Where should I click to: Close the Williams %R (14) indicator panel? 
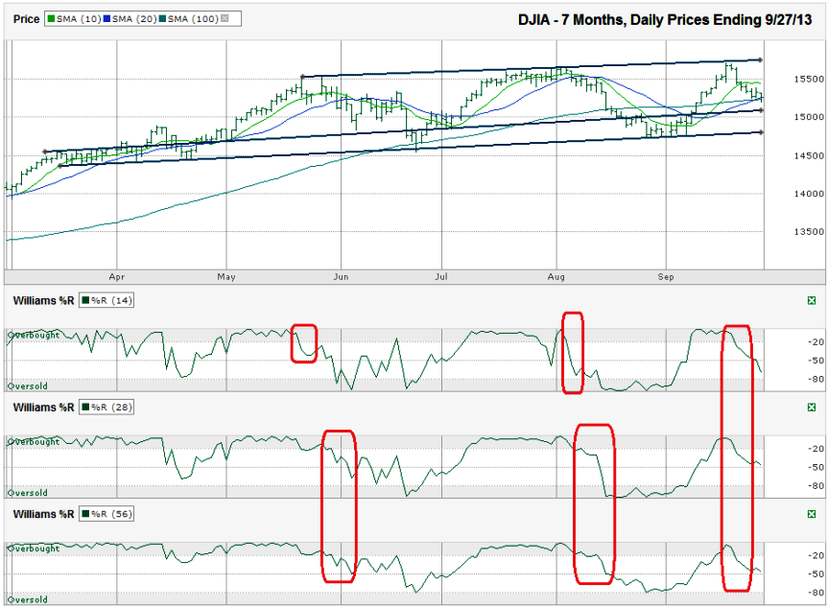click(812, 301)
